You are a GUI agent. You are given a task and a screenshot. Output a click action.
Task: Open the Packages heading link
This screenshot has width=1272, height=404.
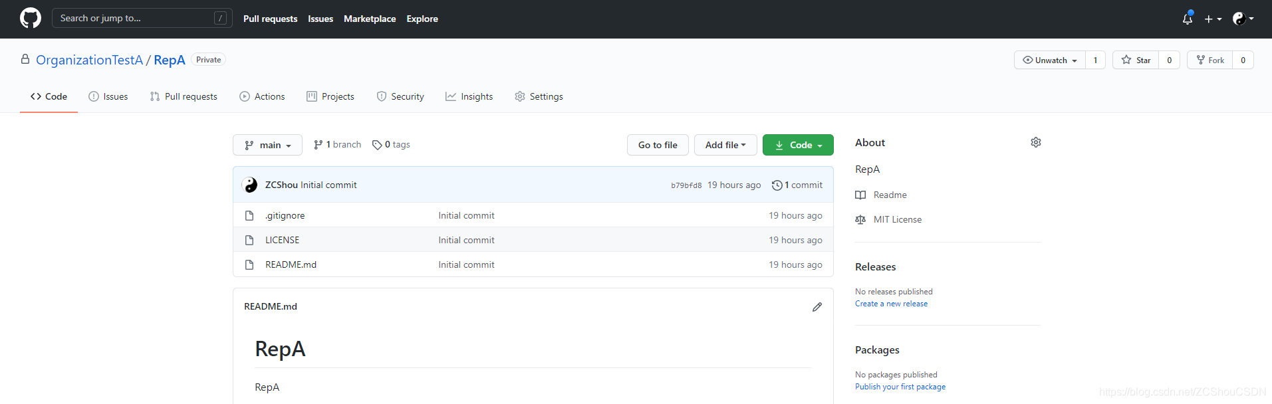(x=877, y=350)
